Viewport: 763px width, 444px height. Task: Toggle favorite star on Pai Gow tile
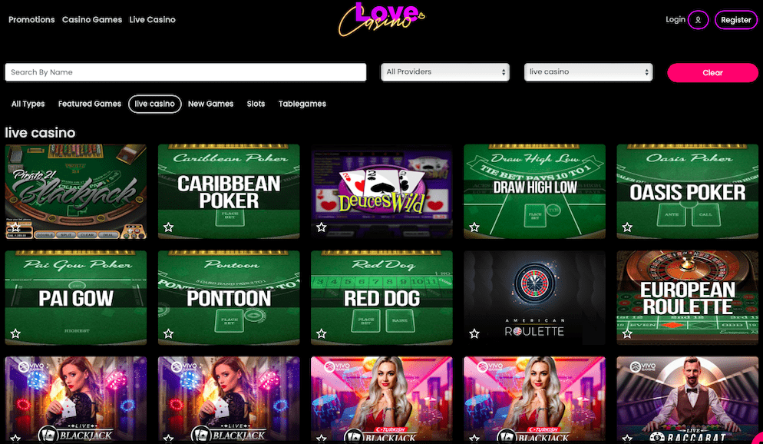15,333
